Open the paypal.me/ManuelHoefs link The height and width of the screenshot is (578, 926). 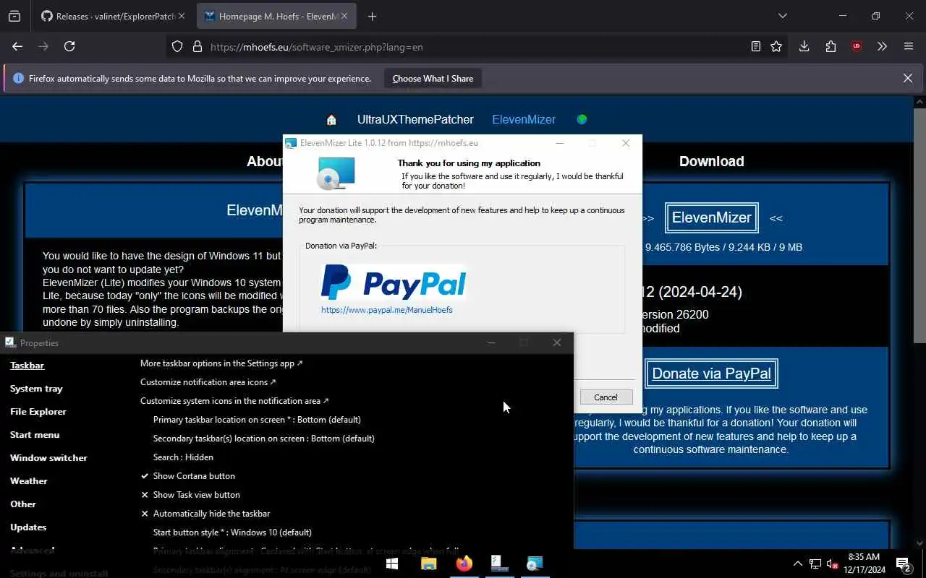[x=387, y=310]
